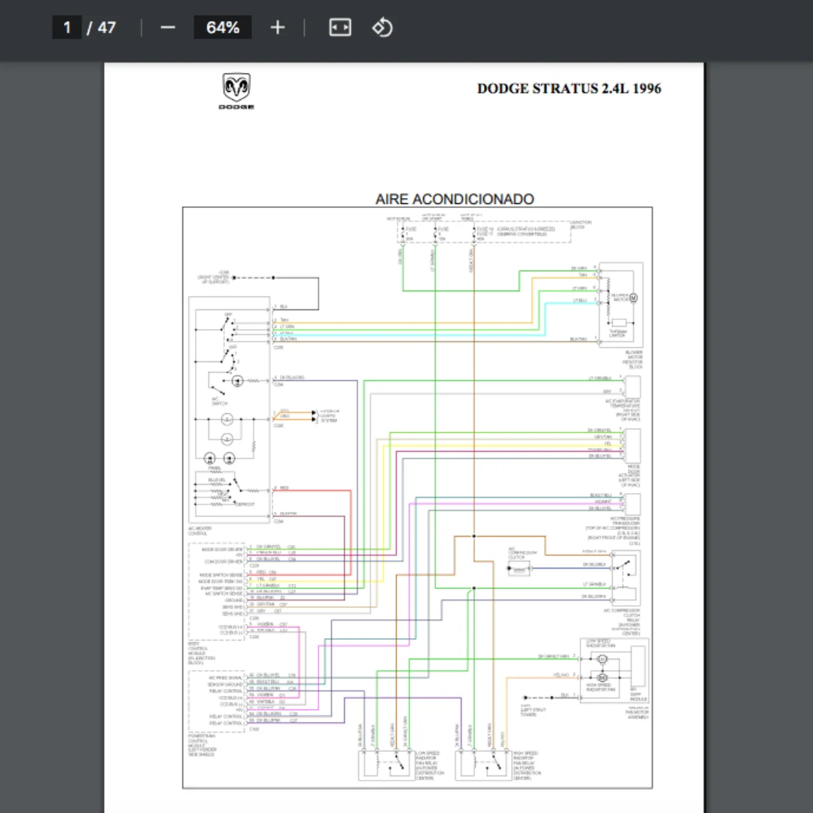Click the blower motor symbol
The width and height of the screenshot is (813, 813).
(632, 298)
